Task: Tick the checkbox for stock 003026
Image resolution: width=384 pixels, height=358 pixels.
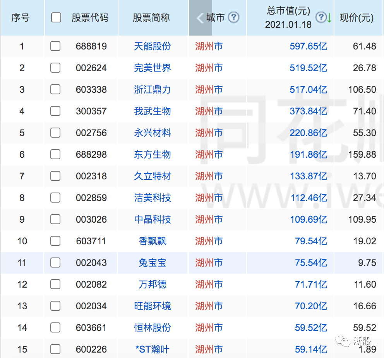Action: (x=55, y=219)
